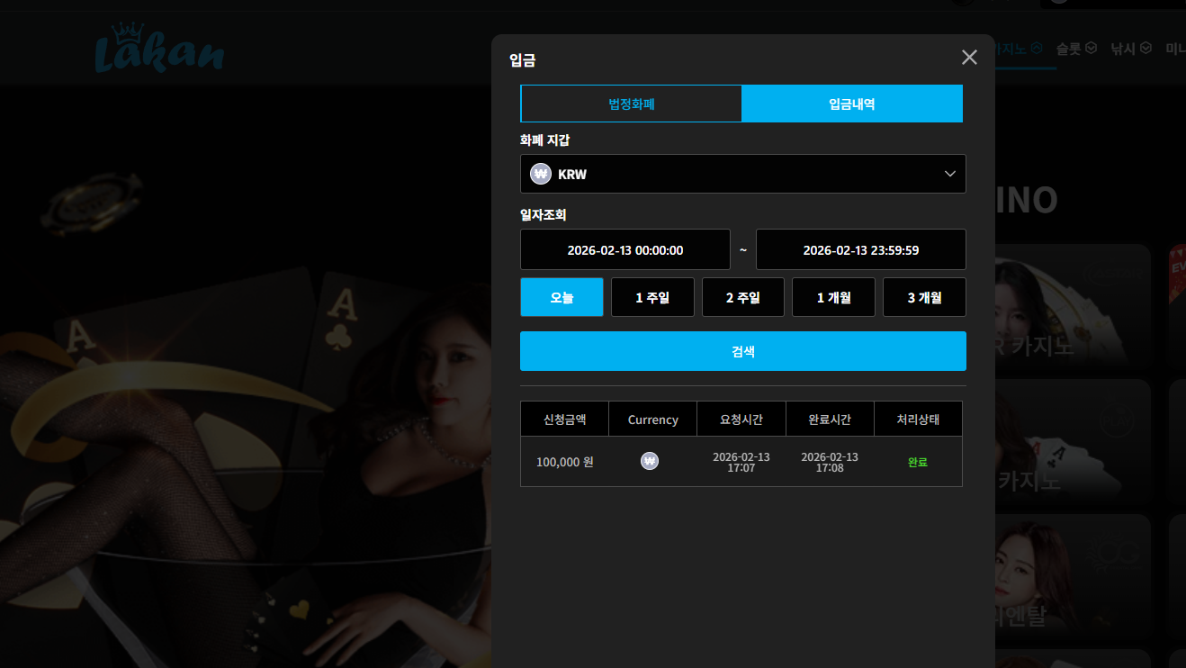Click the won currency icon in the table row
The height and width of the screenshot is (668, 1186).
[650, 461]
